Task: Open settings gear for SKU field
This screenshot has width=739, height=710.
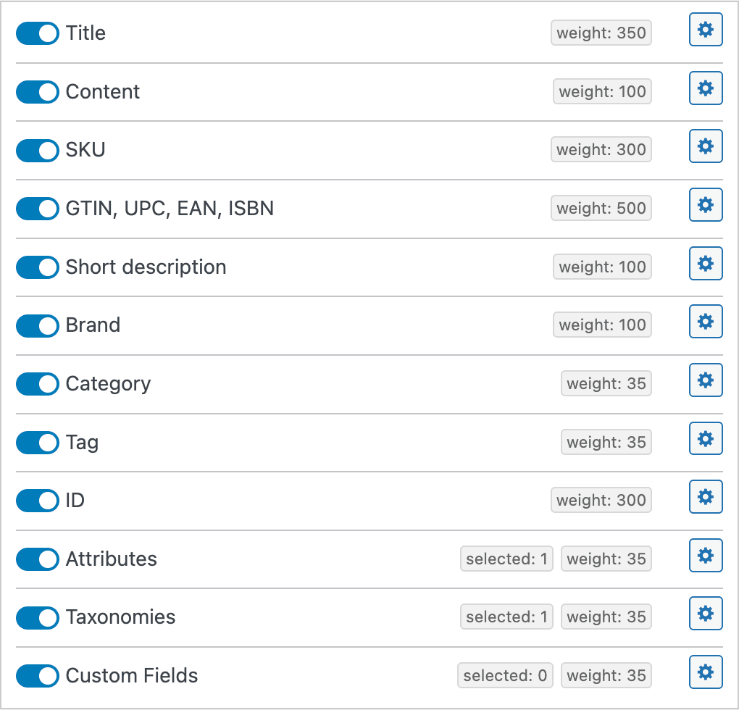Action: coord(706,146)
